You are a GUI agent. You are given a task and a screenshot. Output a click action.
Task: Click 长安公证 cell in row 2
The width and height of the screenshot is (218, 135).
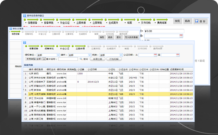point(113,78)
